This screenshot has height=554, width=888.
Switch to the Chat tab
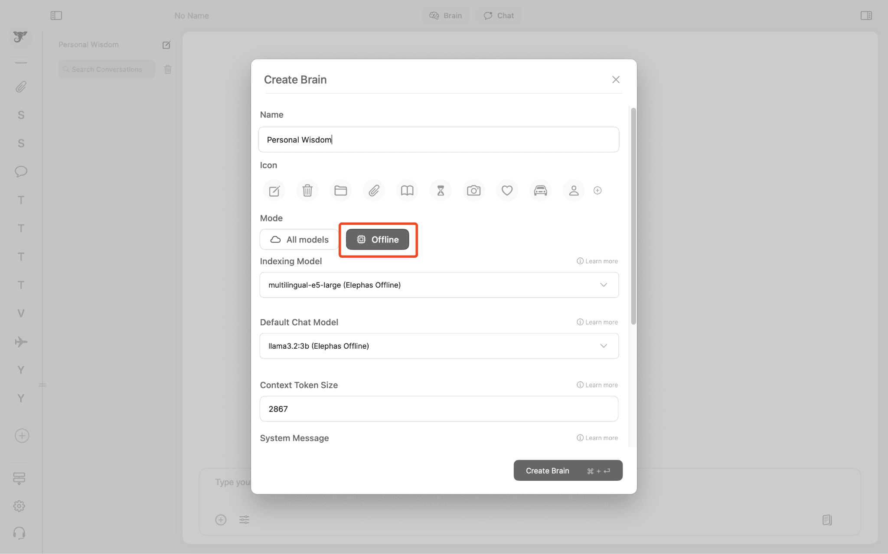point(499,16)
